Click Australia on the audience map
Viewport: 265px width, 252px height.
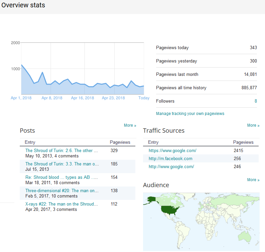[244, 237]
